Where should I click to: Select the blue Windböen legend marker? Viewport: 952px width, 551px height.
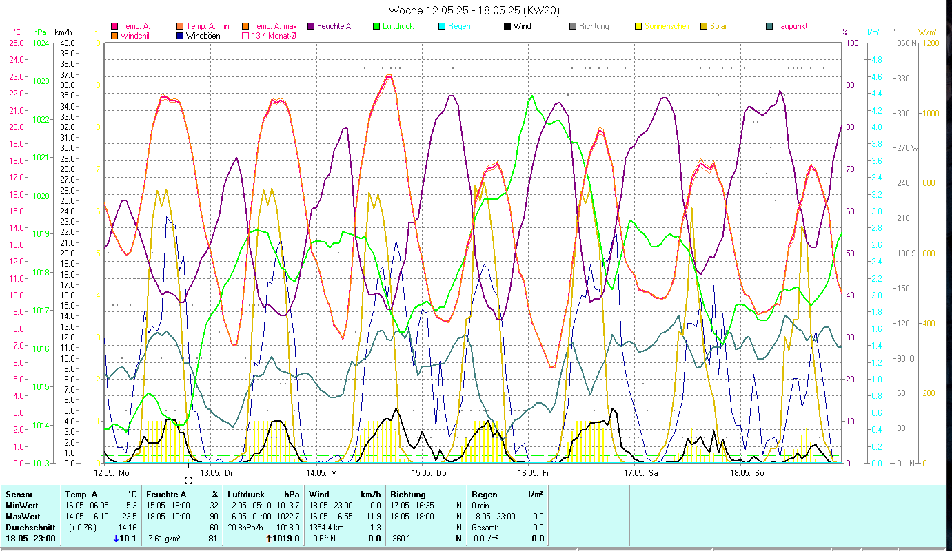coord(180,36)
